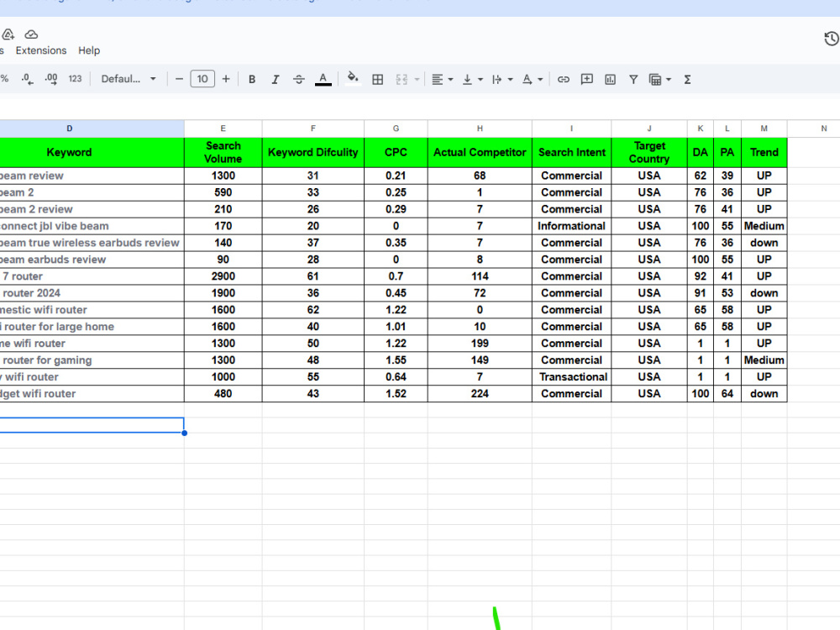Open the text color picker
Image resolution: width=840 pixels, height=630 pixels.
click(x=323, y=79)
